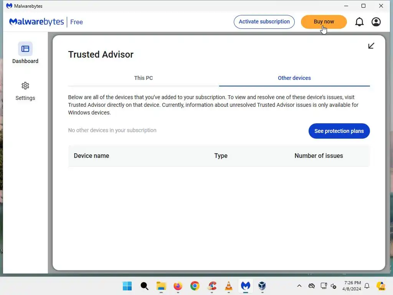Viewport: 393px width, 295px height.
Task: Open the notifications bell in header
Action: [359, 22]
